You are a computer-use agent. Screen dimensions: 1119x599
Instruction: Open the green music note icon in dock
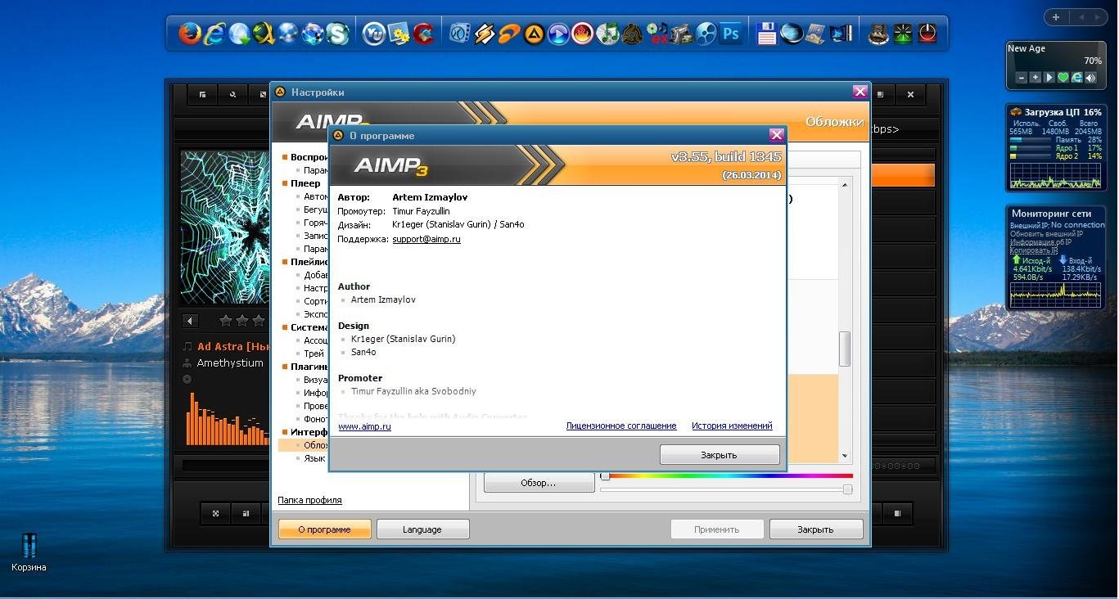point(607,34)
